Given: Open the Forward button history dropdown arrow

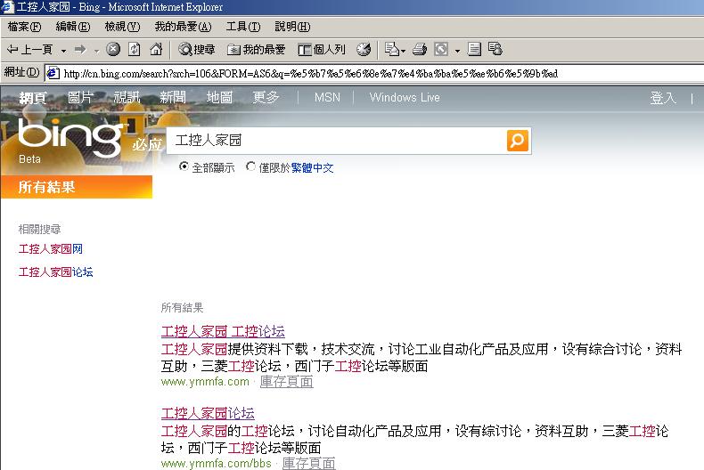Looking at the screenshot, I should [x=96, y=51].
